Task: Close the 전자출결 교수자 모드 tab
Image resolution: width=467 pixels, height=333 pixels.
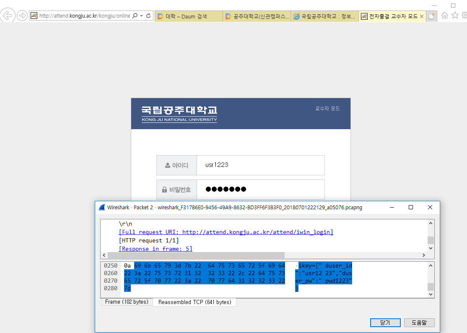Action: point(422,16)
